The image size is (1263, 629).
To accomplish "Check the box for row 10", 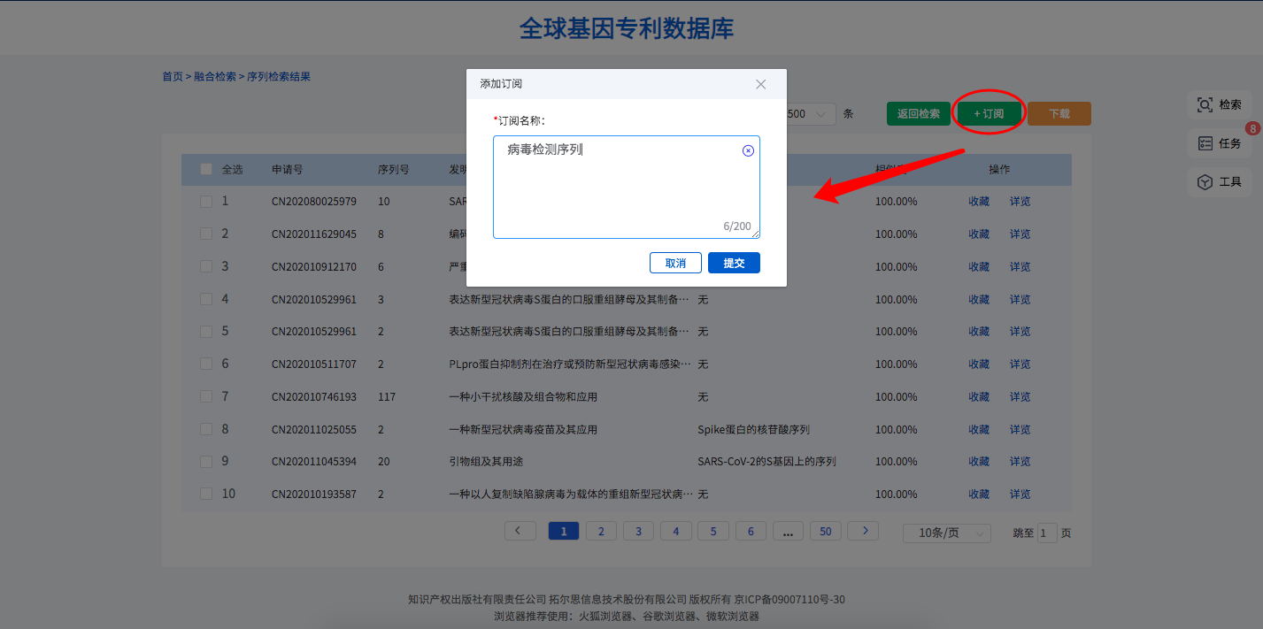I will click(x=206, y=494).
